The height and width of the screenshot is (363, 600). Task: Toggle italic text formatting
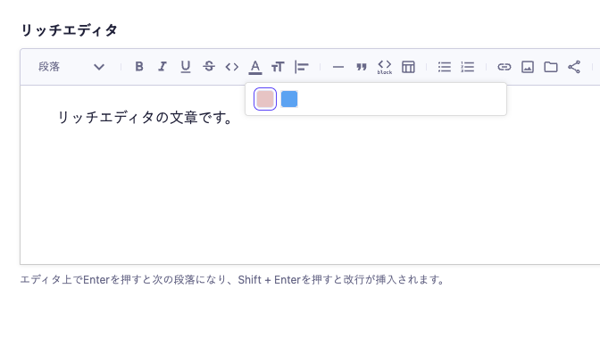pos(162,67)
